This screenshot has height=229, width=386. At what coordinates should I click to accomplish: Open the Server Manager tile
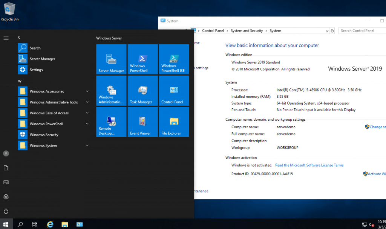click(x=111, y=59)
